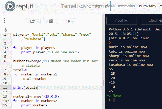162x109 pixels.
Task: Click pencil icon to edit title
Action: tap(108, 6)
